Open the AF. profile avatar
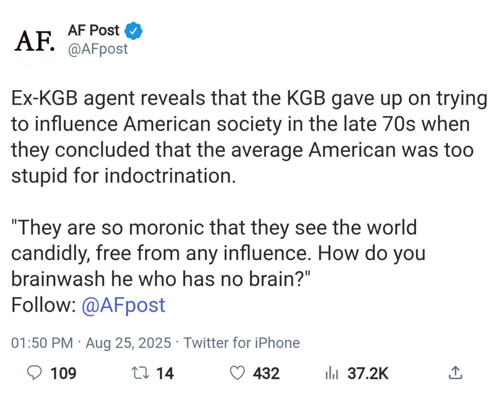Viewport: 503px width, 409px height. click(35, 42)
